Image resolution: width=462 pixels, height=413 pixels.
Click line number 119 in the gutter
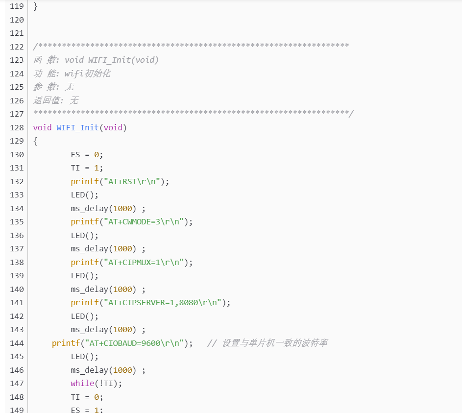coord(17,6)
